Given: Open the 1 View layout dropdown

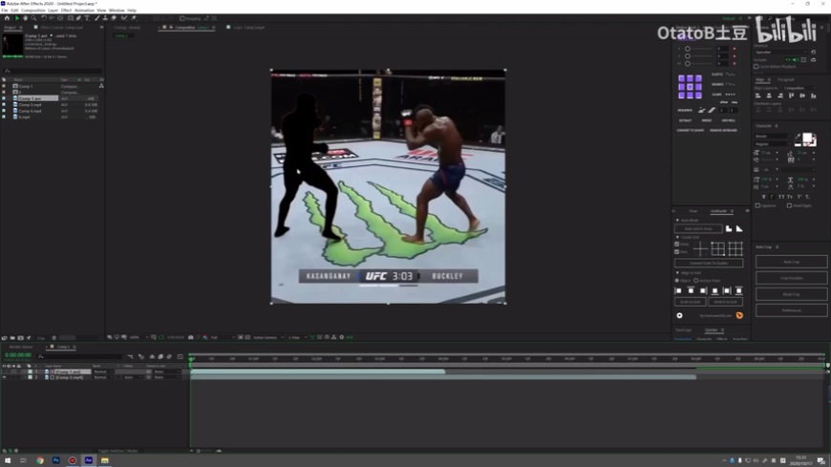Looking at the screenshot, I should tap(296, 337).
